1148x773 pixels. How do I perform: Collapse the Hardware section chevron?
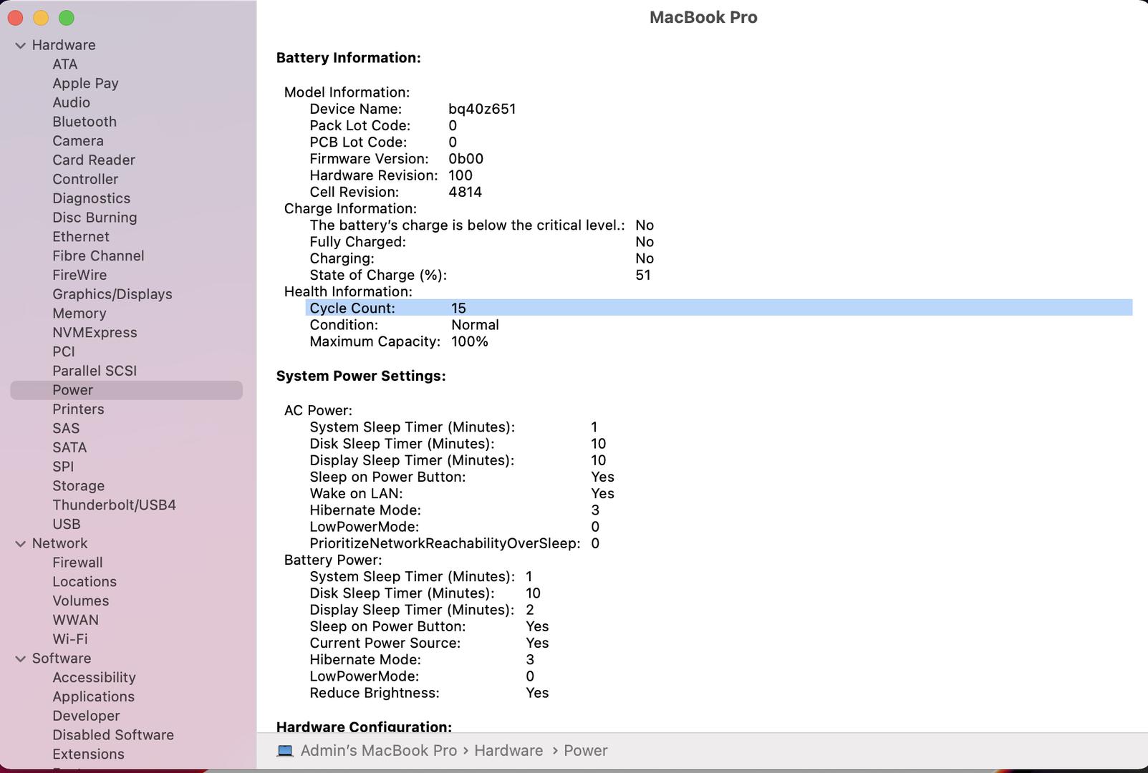pyautogui.click(x=20, y=45)
